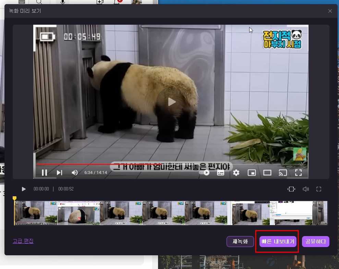
Task: Select the second timeline thumbnail with curled panda
Action: tap(79, 213)
